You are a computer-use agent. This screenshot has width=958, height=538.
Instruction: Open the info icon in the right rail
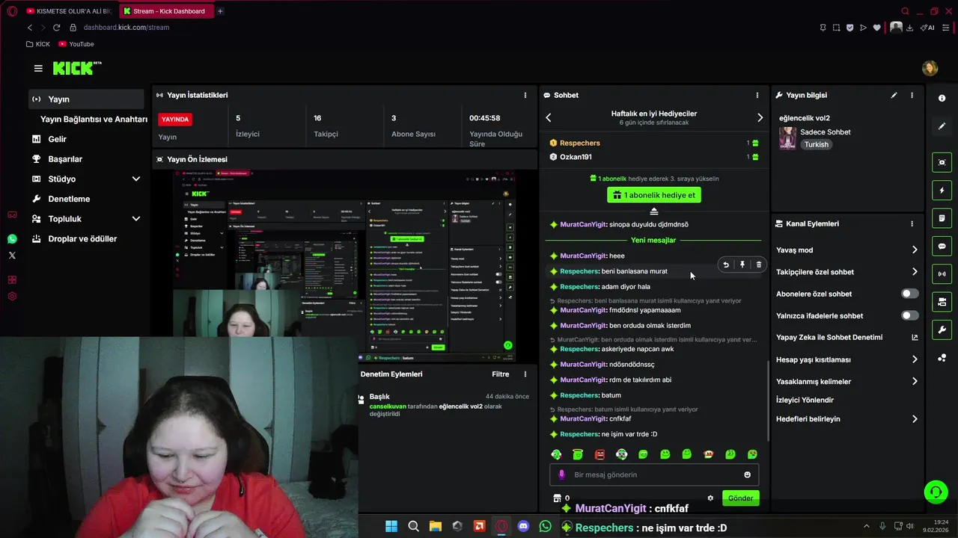[942, 99]
